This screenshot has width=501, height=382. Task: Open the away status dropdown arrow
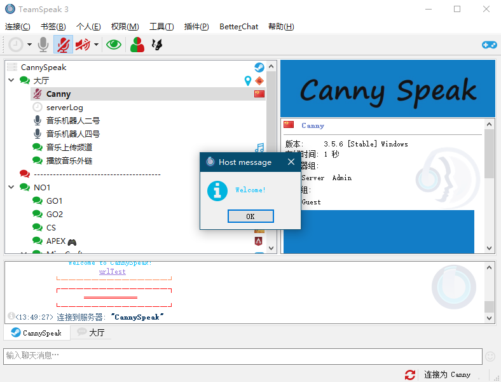pyautogui.click(x=29, y=45)
